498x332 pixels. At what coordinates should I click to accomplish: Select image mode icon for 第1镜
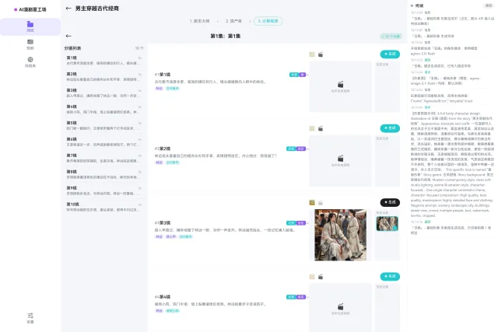point(312,54)
